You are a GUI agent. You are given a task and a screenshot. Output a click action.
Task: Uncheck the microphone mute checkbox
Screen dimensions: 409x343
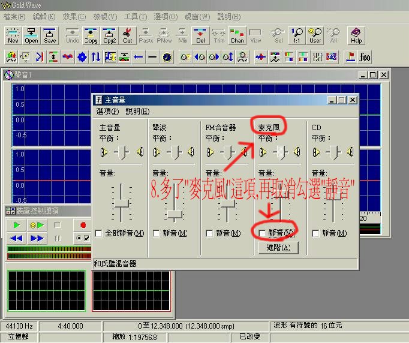point(263,233)
